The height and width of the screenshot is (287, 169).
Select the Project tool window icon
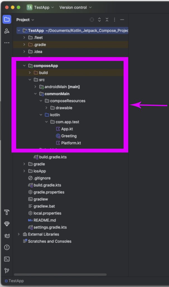7,19
